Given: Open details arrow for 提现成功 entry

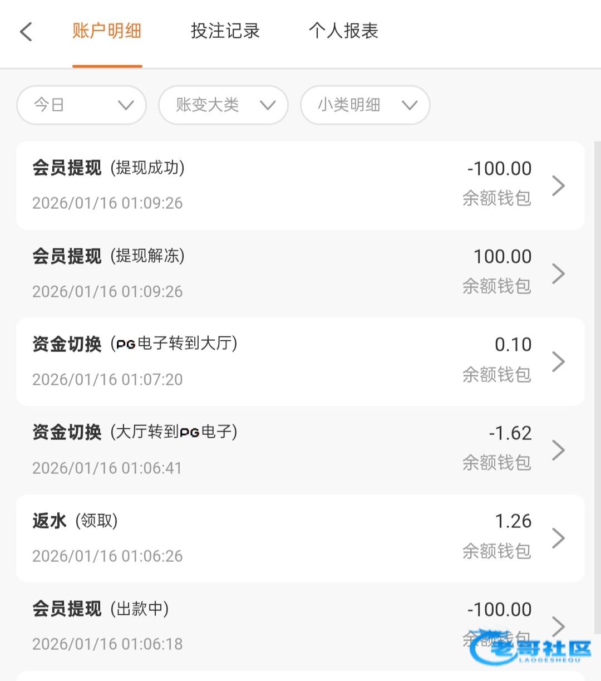Looking at the screenshot, I should pyautogui.click(x=558, y=185).
